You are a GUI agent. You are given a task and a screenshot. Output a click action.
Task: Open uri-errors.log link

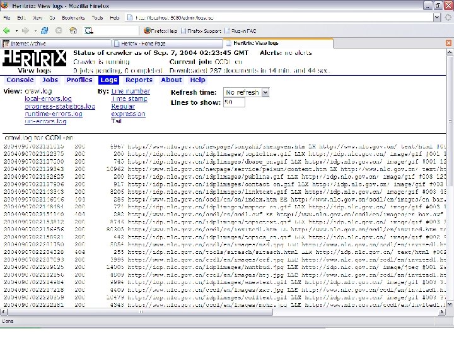(x=45, y=121)
